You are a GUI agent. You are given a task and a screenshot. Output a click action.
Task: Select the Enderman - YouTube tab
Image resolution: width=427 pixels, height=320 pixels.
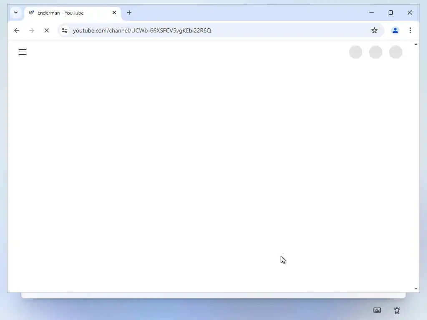(x=73, y=13)
